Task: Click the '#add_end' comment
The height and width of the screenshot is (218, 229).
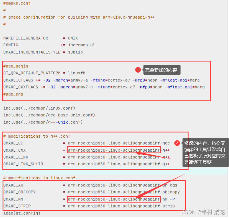Action: 13,94
